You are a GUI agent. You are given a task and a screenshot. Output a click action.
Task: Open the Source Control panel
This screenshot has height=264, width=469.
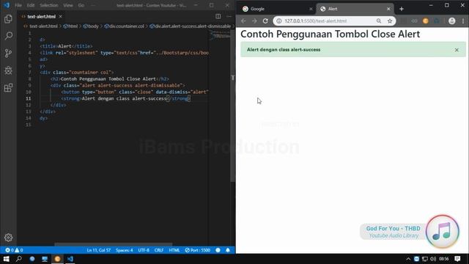(x=8, y=54)
